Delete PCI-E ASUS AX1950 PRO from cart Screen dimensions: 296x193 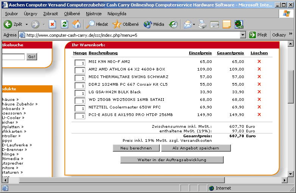tap(259, 115)
